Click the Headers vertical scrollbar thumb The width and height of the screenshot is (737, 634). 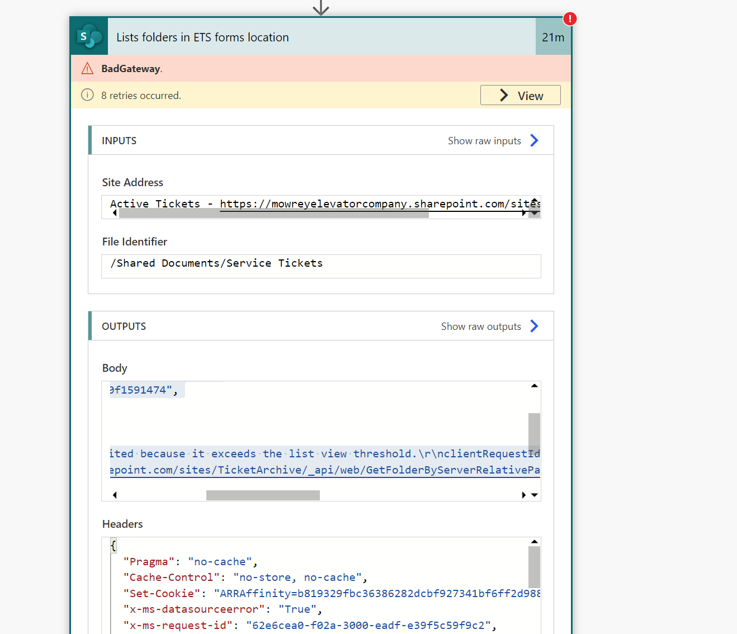tap(534, 567)
